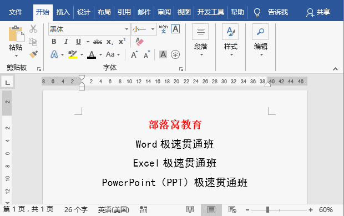344x216 pixels.
Task: Apply character shading gray A
Action: [x=163, y=54]
